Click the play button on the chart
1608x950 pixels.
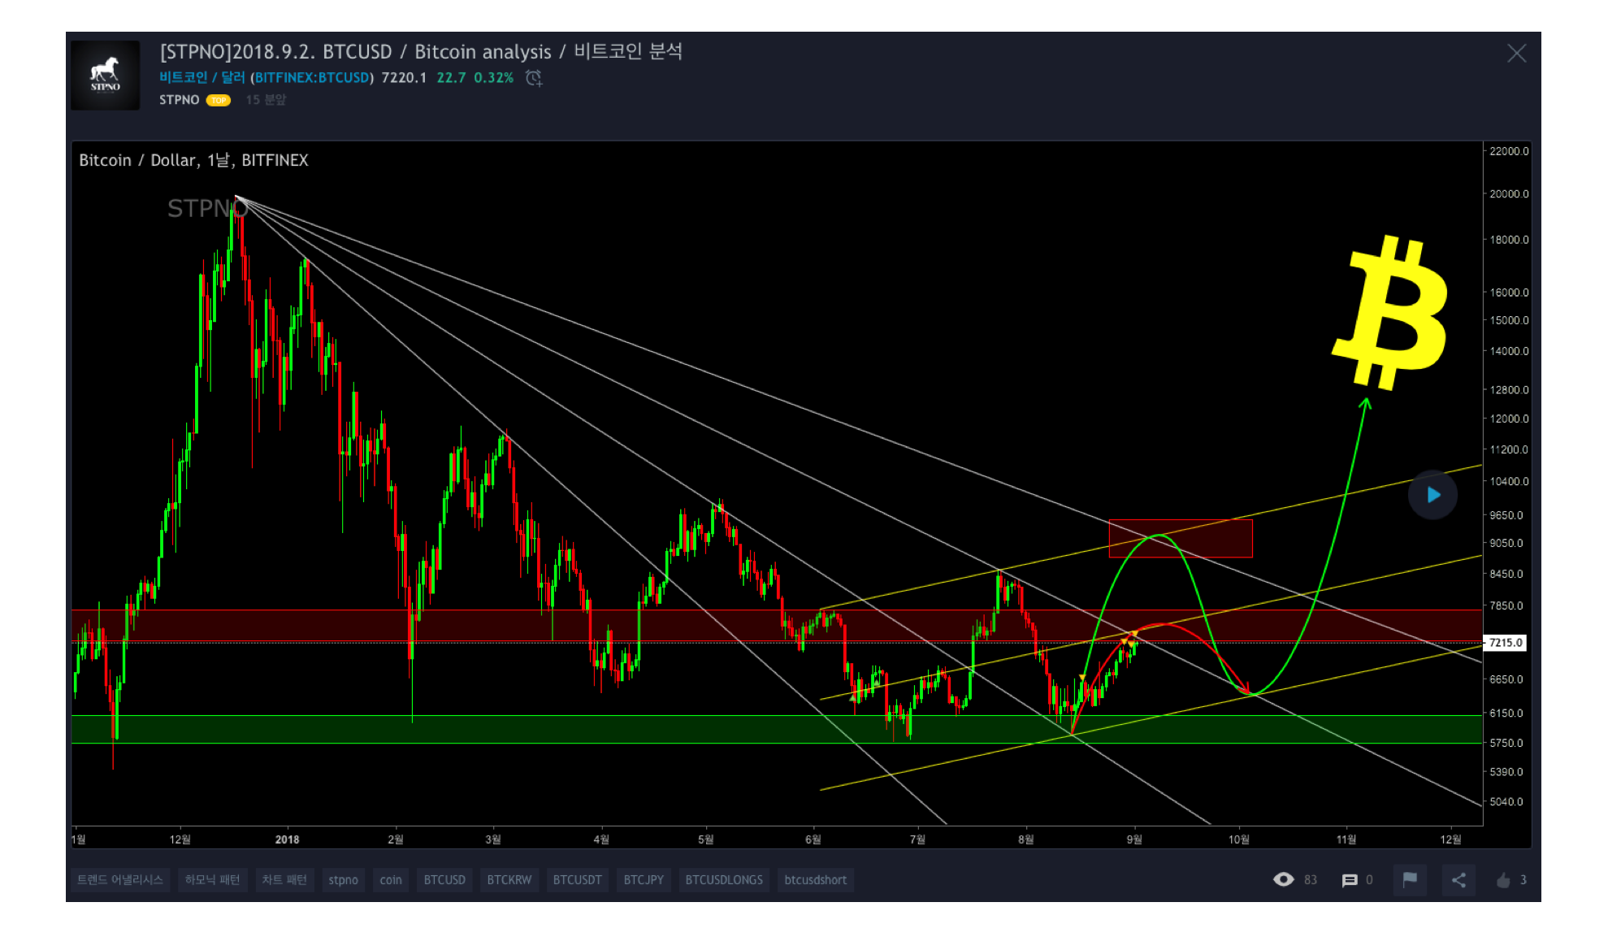click(x=1432, y=495)
